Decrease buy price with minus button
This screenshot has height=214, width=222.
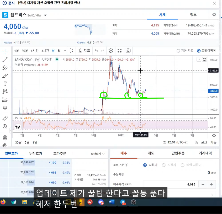203,184
